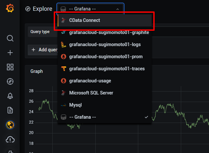This screenshot has height=153, width=209.
Task: Click the checkmark next to -- Grafana --
Action: coord(146,117)
